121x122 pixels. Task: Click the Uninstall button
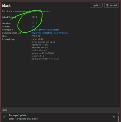[112, 5]
